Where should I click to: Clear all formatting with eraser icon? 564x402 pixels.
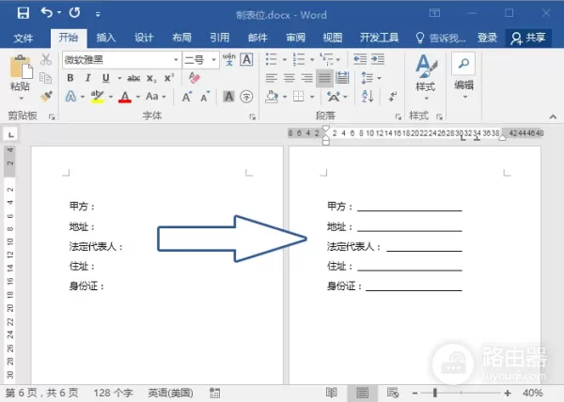click(195, 78)
